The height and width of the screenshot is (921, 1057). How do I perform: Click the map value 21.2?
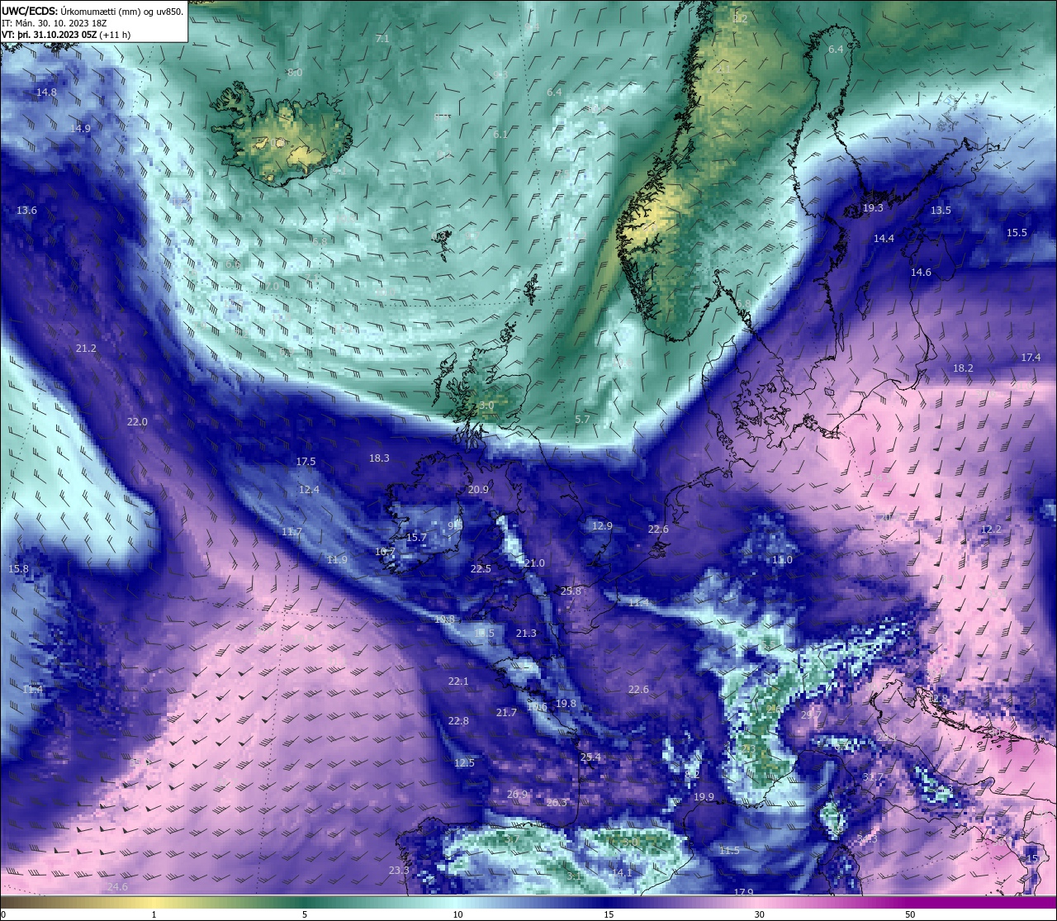86,349
